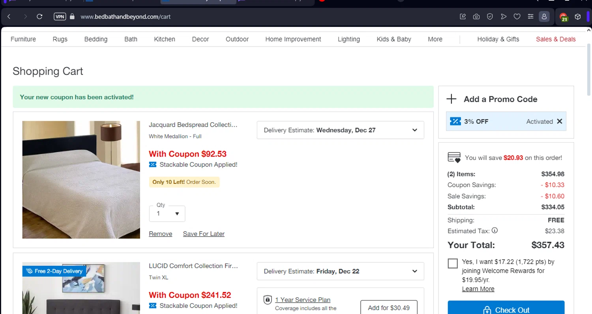
Task: Click the Add a Promo Code heading
Action: coord(500,99)
